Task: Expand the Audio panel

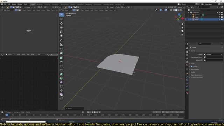Action: (x=193, y=72)
